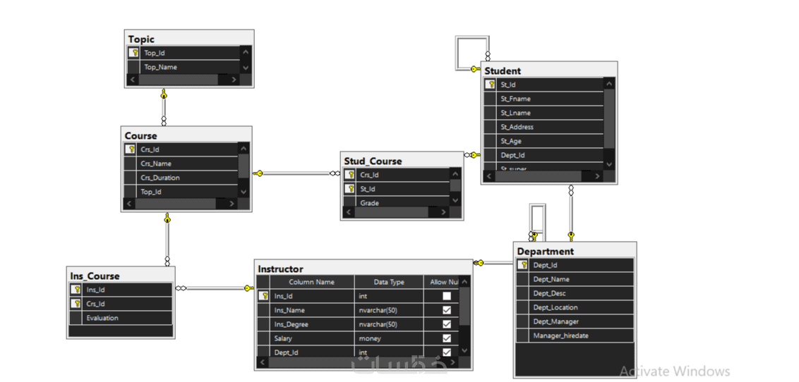The height and width of the screenshot is (382, 799).
Task: Uncheck Allow Nulls for Ins_Degree
Action: [447, 324]
